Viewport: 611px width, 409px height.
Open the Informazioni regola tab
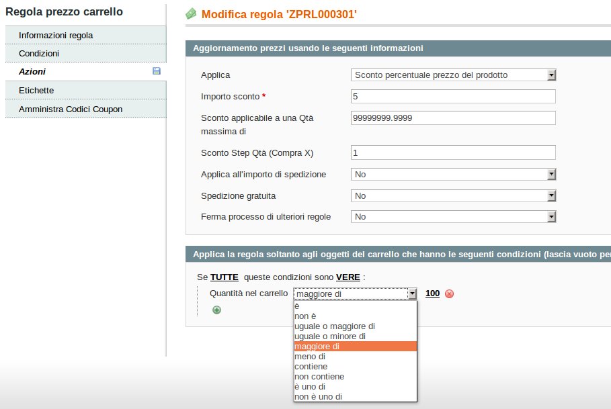tap(56, 35)
